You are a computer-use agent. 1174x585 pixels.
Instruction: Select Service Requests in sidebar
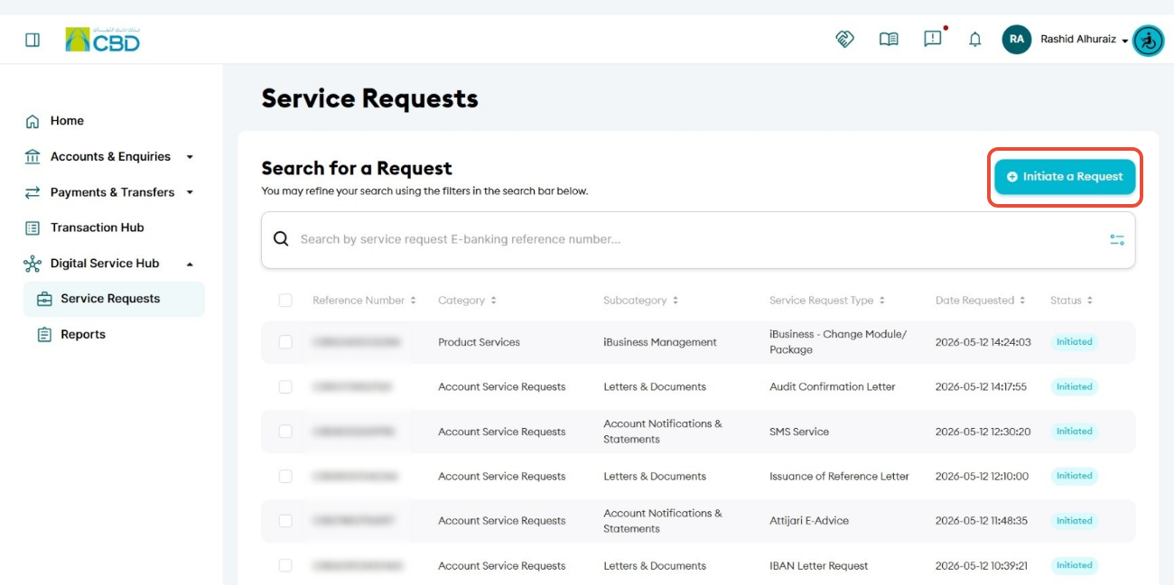(x=114, y=299)
